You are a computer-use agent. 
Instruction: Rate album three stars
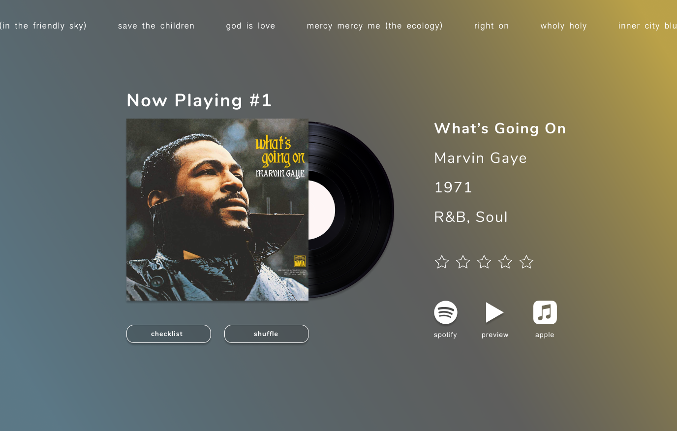coord(484,262)
